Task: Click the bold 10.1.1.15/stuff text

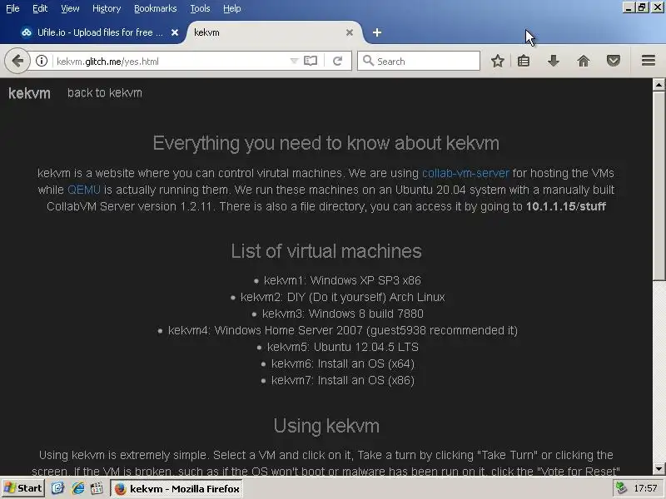Action: [566, 206]
